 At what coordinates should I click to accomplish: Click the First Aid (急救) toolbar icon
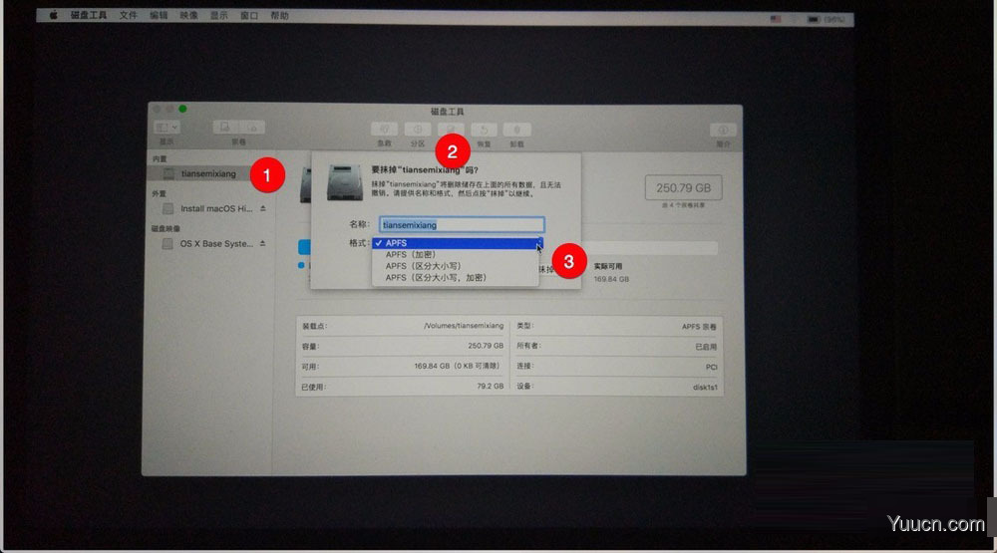pos(384,130)
